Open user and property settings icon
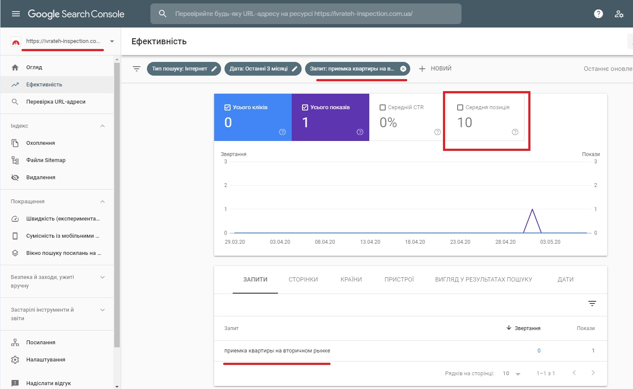Image resolution: width=633 pixels, height=389 pixels. (x=619, y=14)
